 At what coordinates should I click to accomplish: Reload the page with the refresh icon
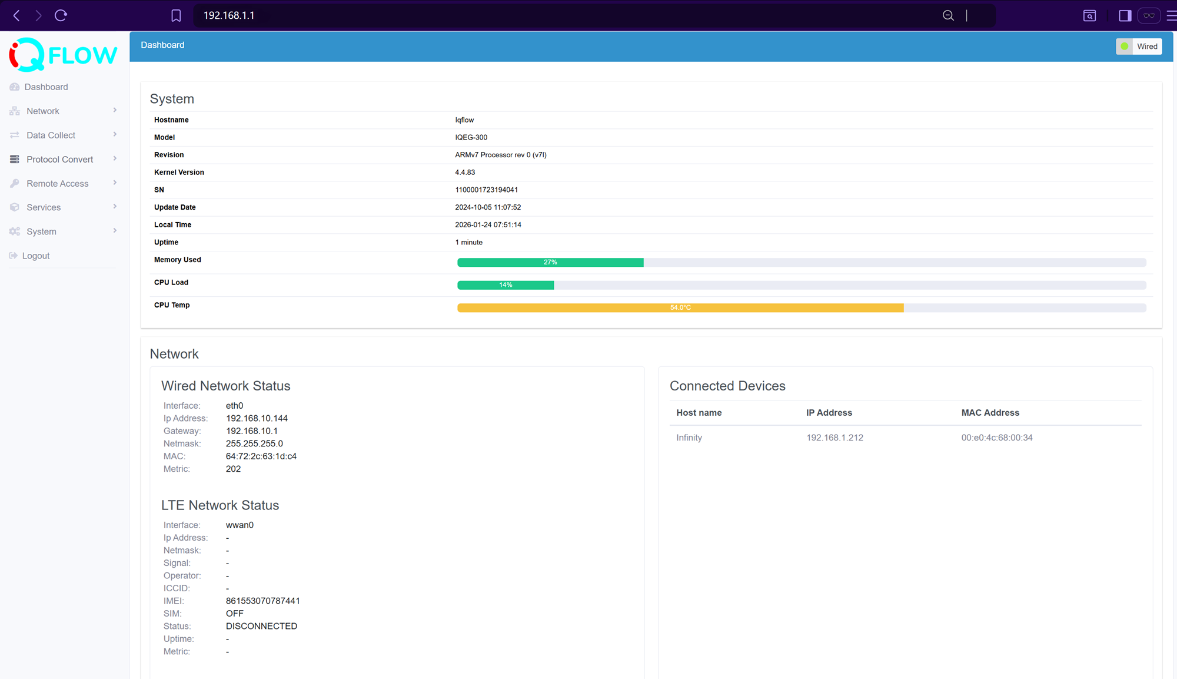click(x=61, y=15)
